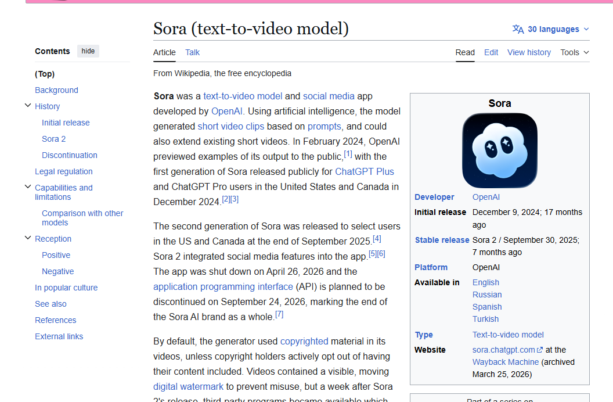613x402 pixels.
Task: Go to Reception section in contents
Action: tap(53, 239)
